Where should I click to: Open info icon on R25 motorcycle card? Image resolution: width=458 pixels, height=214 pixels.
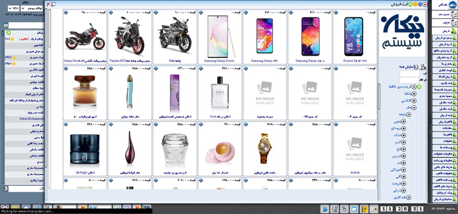click(x=156, y=12)
